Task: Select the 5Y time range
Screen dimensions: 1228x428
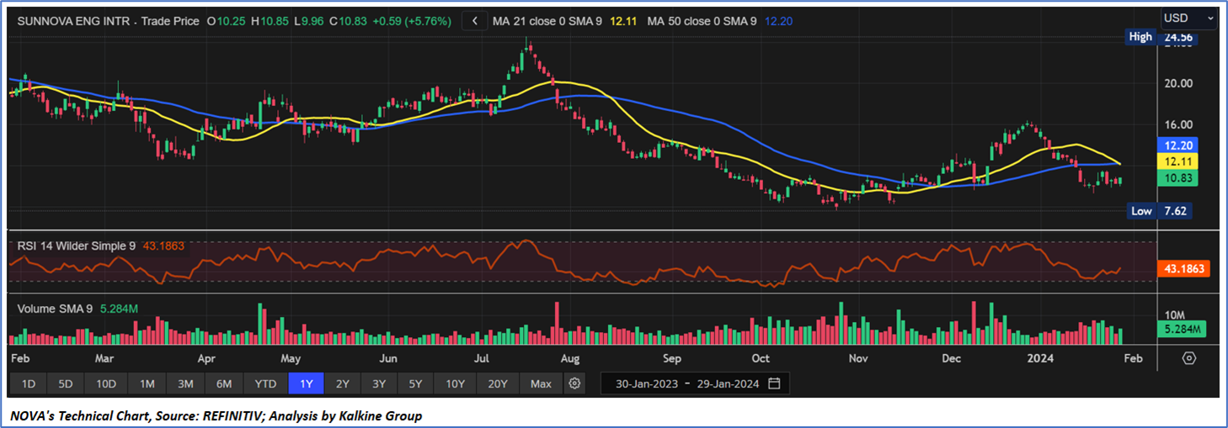Action: tap(415, 383)
